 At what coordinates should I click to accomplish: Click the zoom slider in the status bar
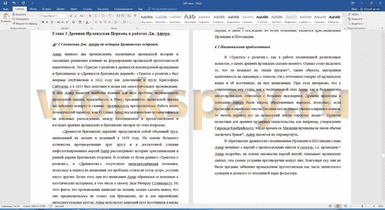(x=362, y=206)
